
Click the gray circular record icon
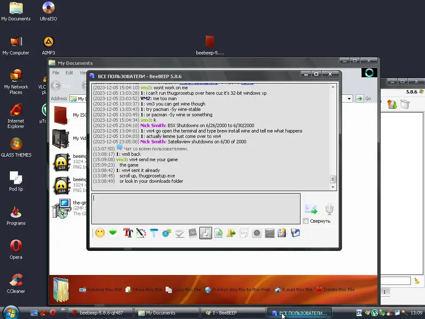point(256,233)
